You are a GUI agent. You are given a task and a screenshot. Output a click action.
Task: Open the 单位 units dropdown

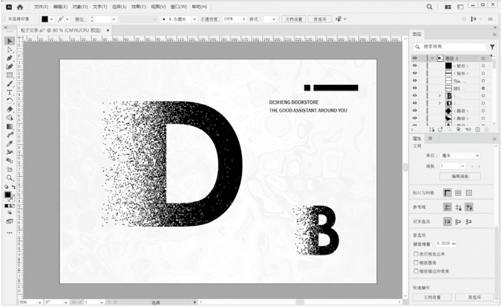click(460, 156)
